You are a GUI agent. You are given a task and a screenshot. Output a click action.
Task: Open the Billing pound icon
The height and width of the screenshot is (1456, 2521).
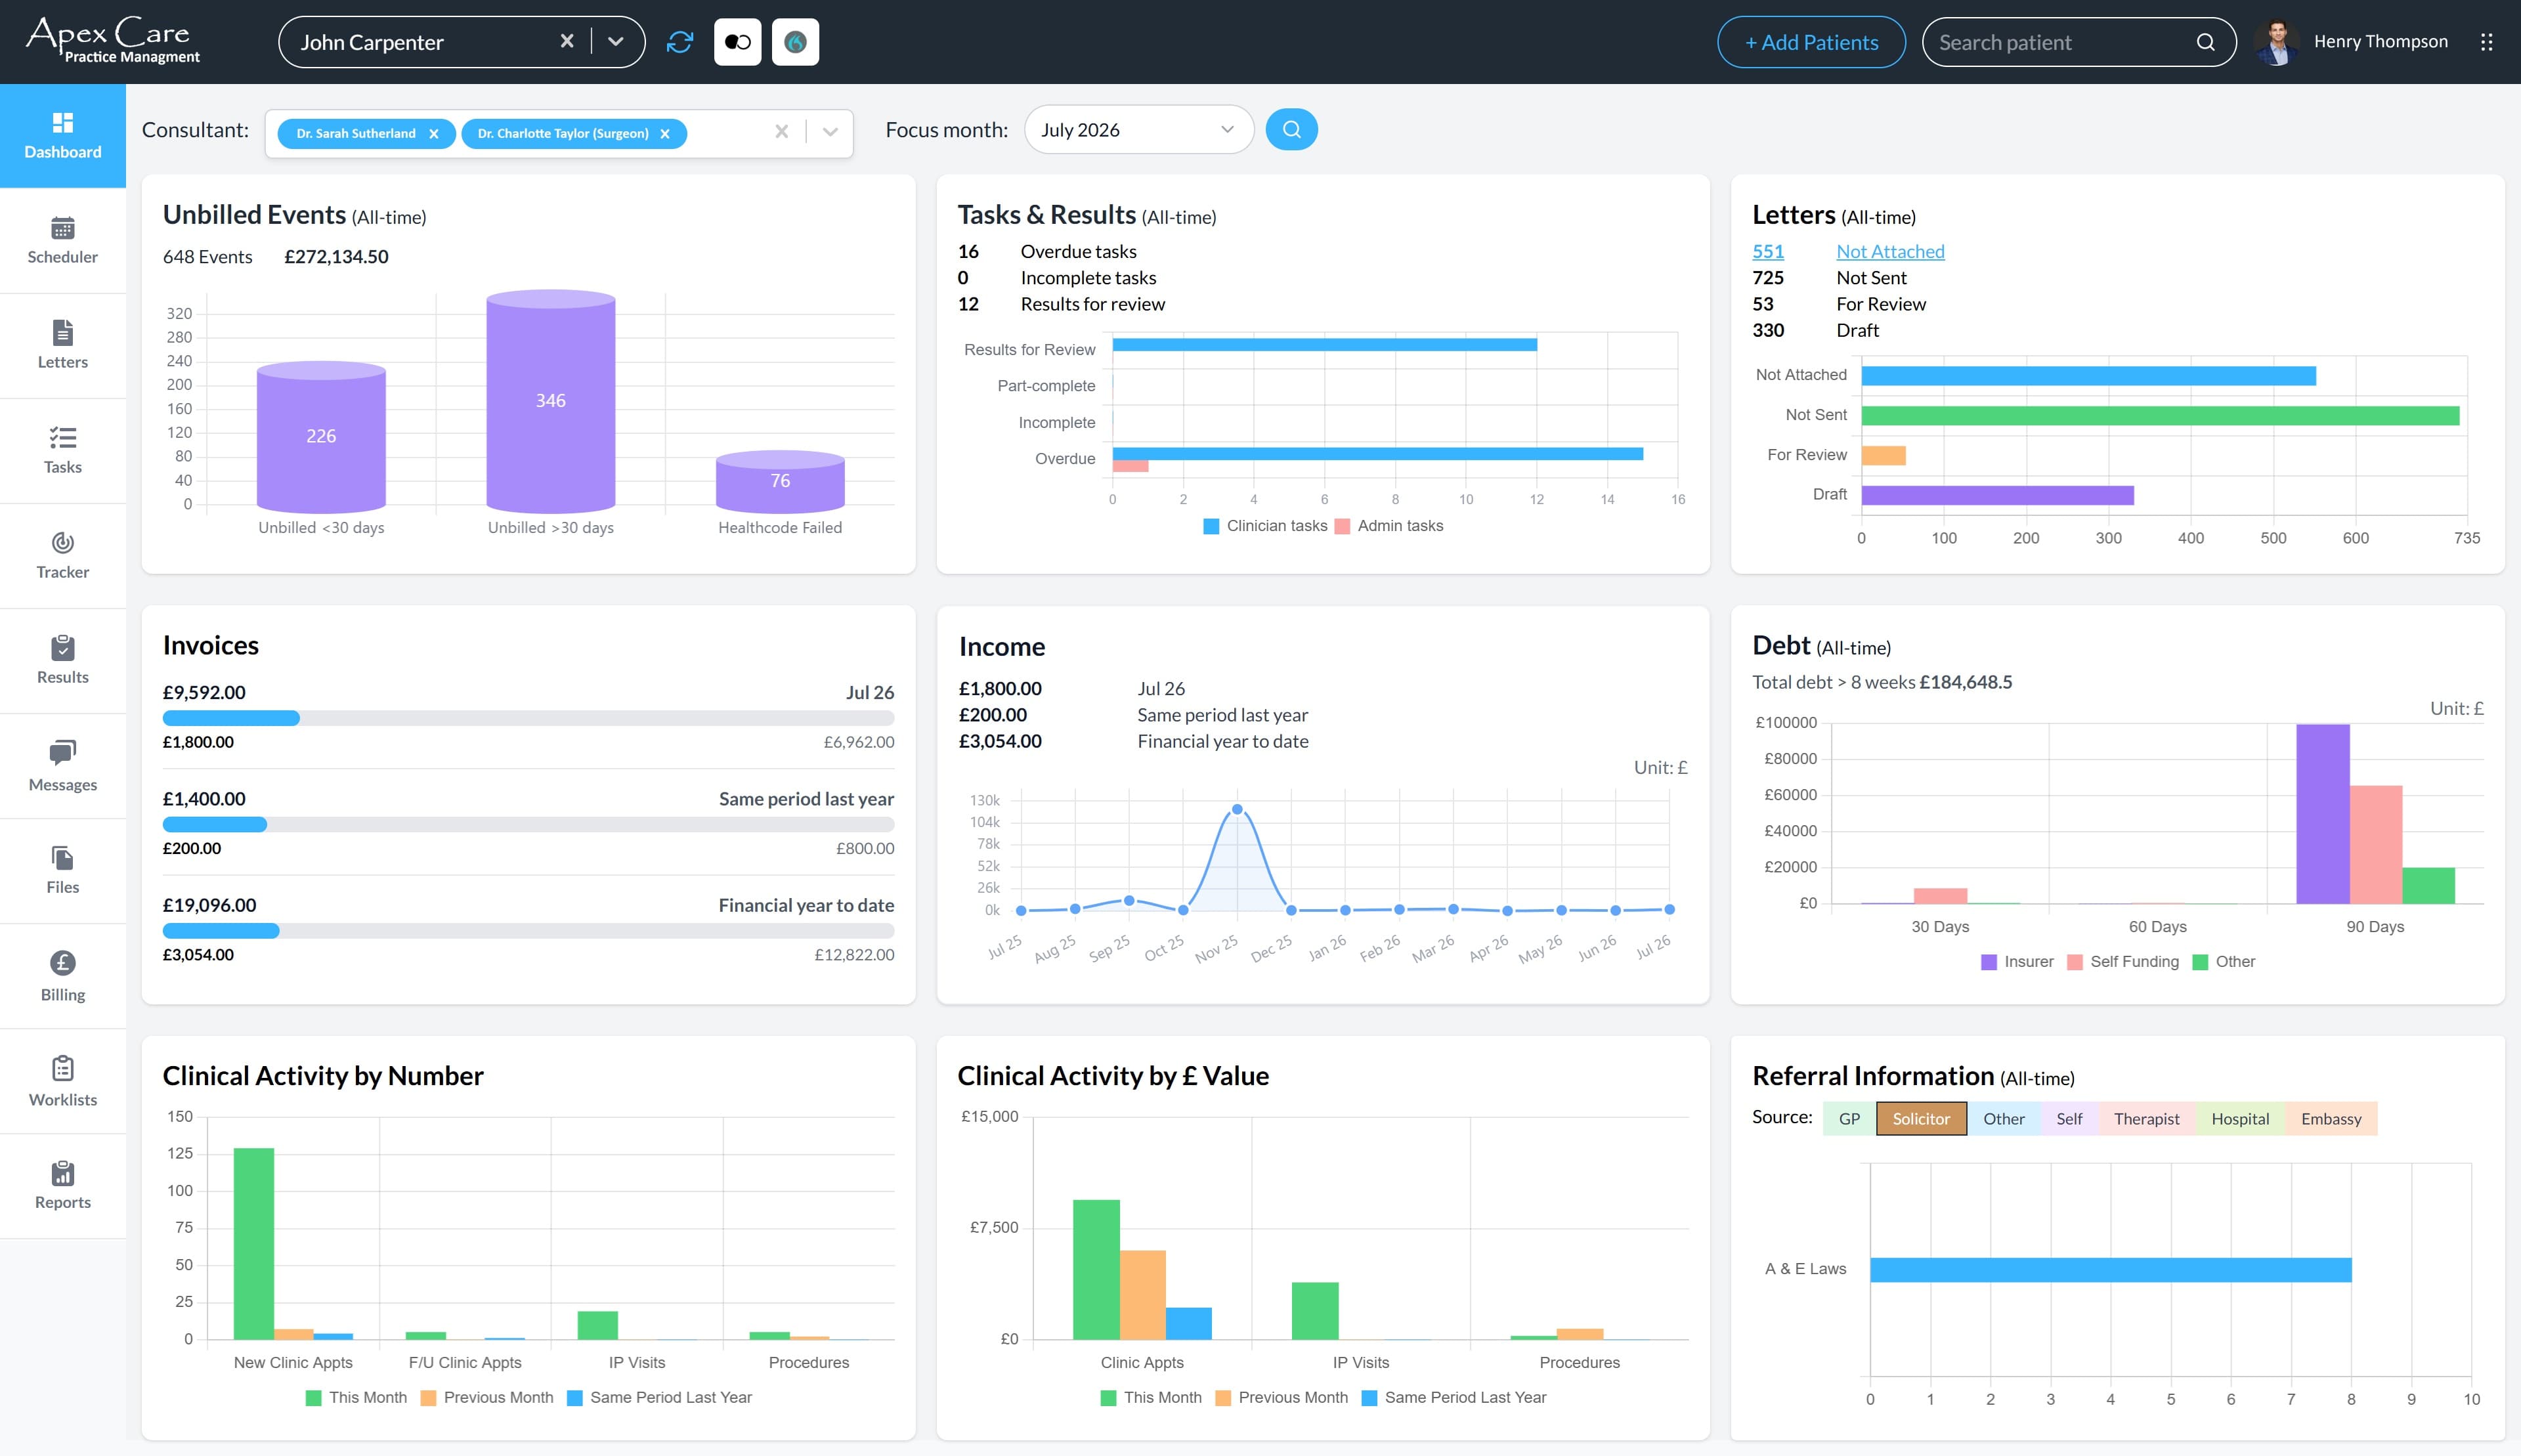(62, 963)
